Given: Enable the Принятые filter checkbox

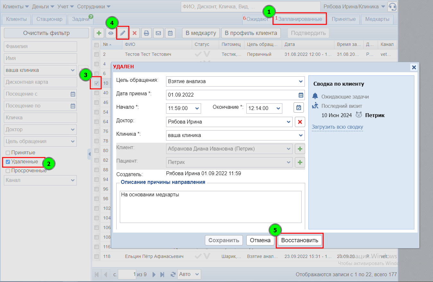Looking at the screenshot, I should tap(8, 153).
